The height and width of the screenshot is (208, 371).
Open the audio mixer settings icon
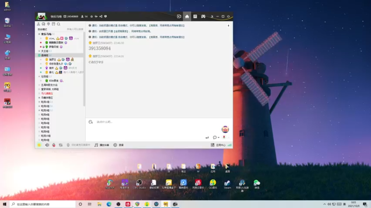tap(61, 145)
